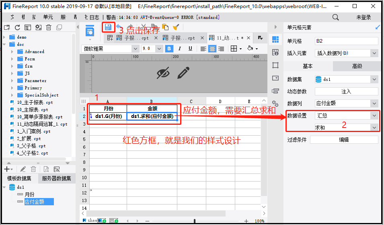Click the gear settings icon above file tree
384x225 pixels.
[x=38, y=27]
